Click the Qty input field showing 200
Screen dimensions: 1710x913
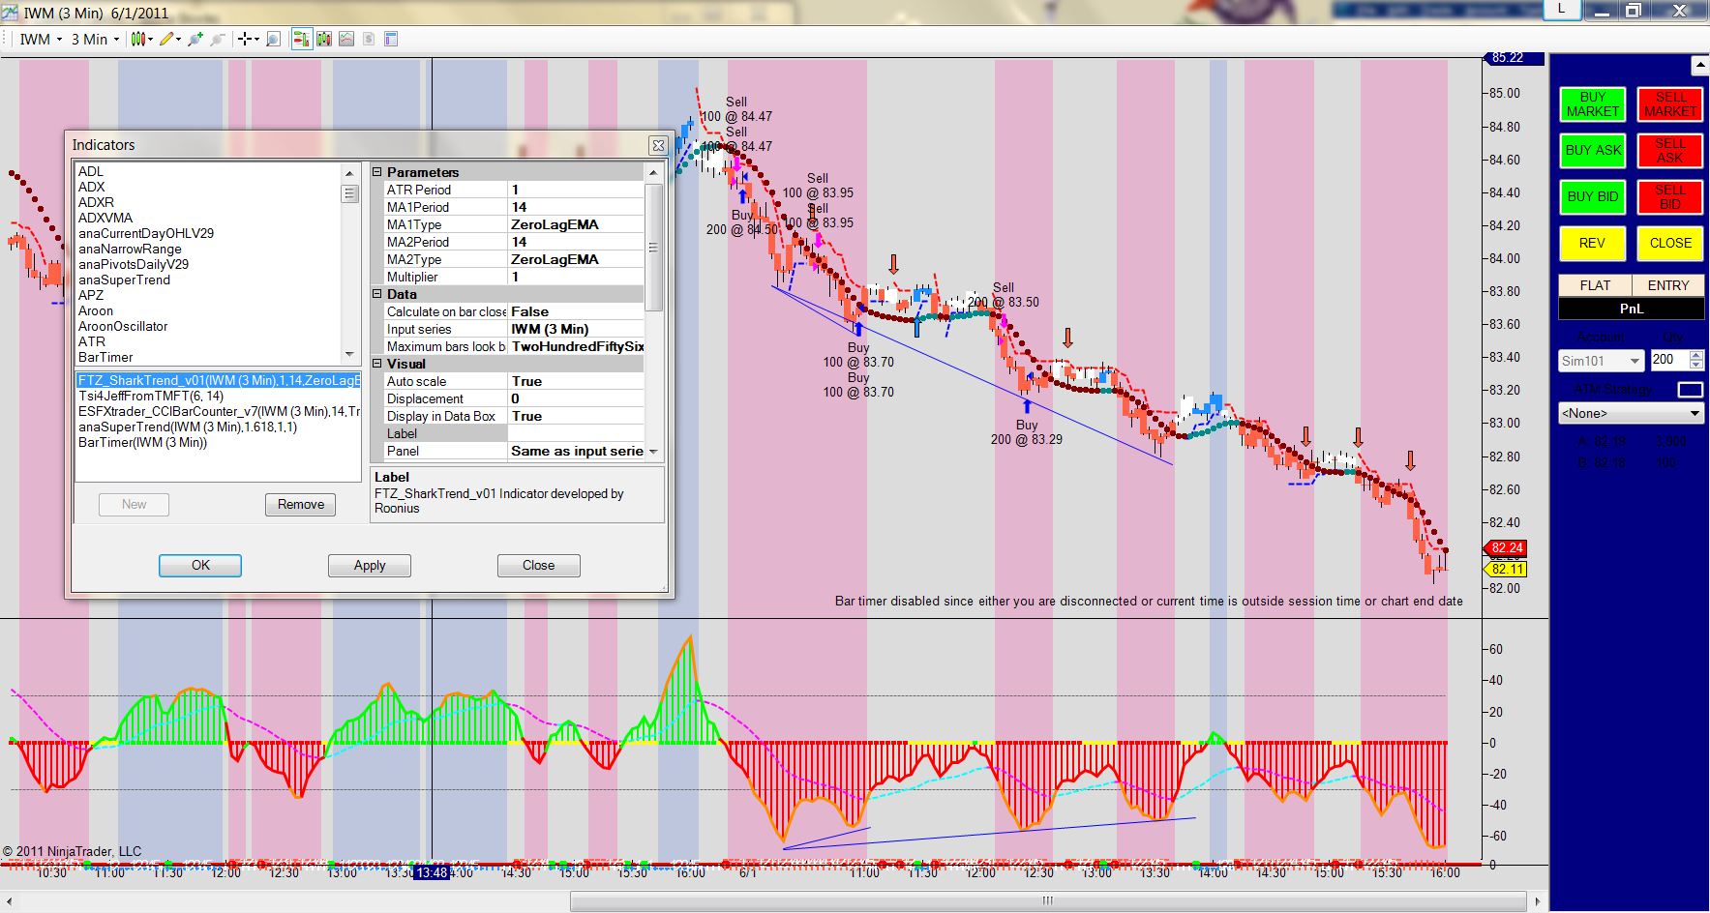[1669, 360]
